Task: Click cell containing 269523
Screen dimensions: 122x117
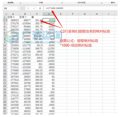Action: point(13,20)
